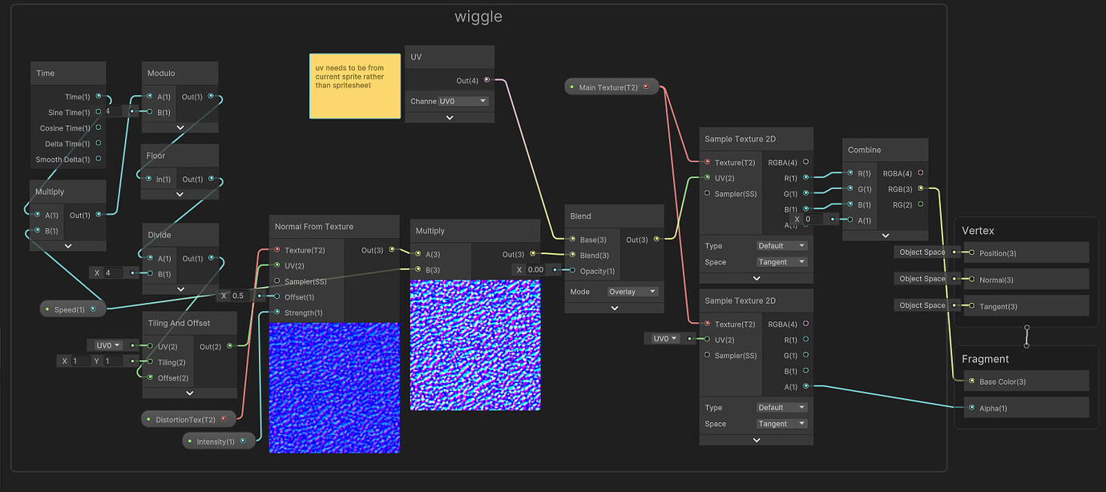Click Blend node Opacity(1) input port
The image size is (1106, 492).
(x=572, y=270)
